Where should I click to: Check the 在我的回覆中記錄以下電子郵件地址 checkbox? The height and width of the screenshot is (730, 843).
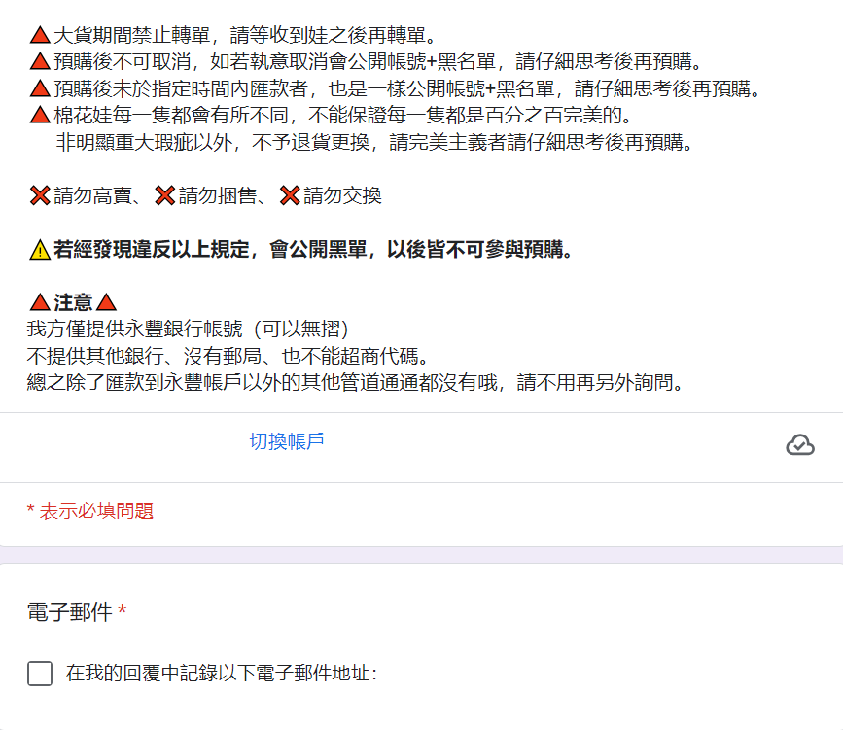tap(40, 673)
